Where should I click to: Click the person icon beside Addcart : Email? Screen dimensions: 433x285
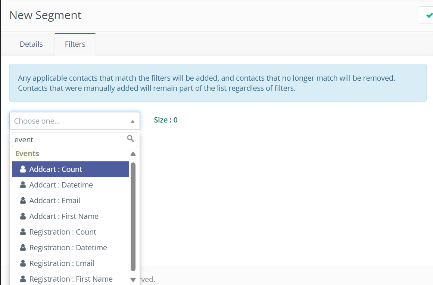pyautogui.click(x=23, y=201)
